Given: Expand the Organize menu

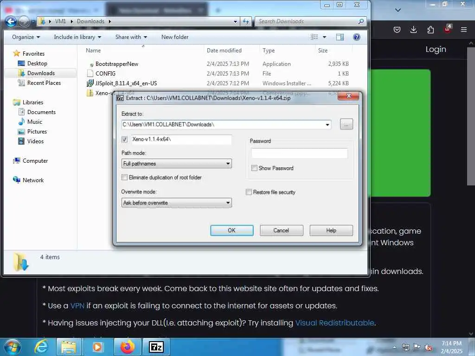Looking at the screenshot, I should pos(26,37).
